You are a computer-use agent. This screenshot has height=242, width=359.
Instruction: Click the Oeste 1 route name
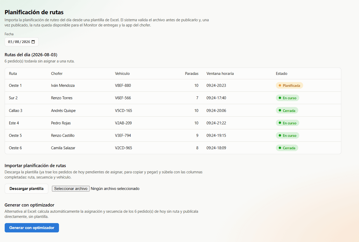15,86
